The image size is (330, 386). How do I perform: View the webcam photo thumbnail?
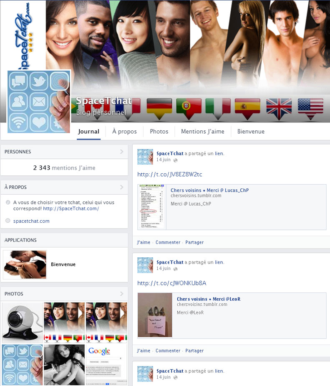(23, 323)
